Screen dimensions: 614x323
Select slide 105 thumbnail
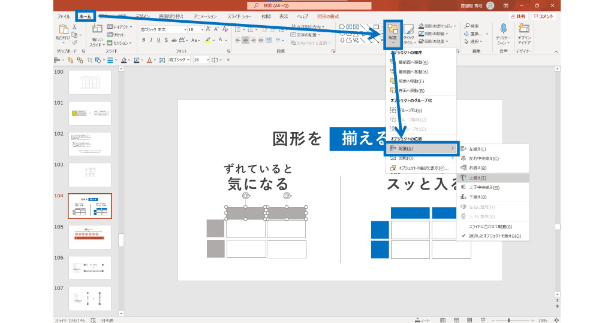tap(89, 237)
